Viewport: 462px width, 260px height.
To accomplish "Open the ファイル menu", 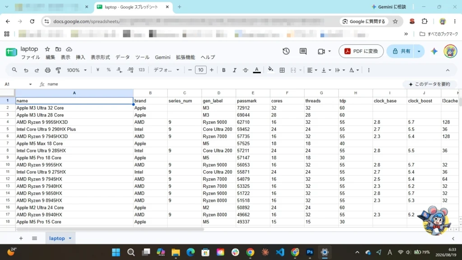I will 30,57.
